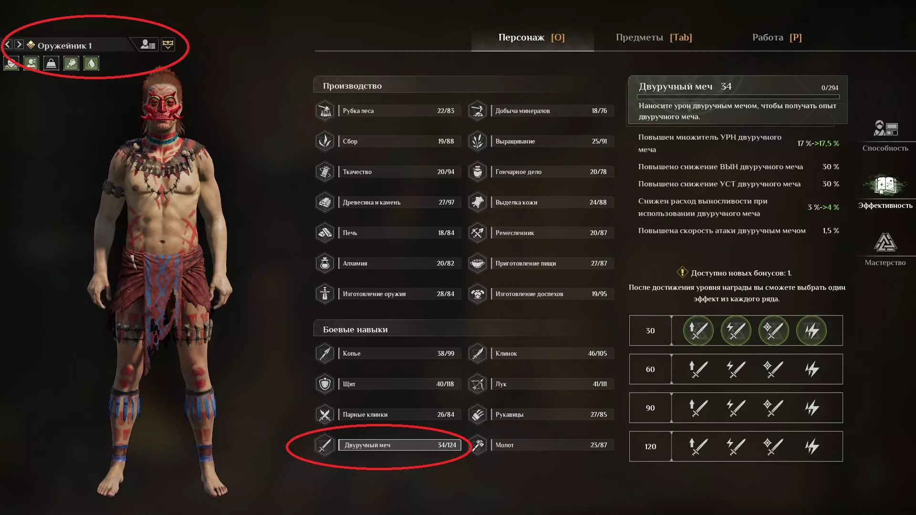916x515 pixels.
Task: Click the Щит shield skill icon
Action: click(325, 384)
